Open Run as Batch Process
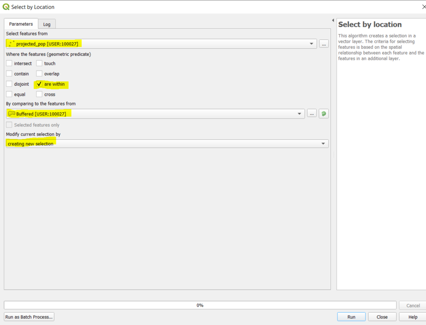This screenshot has height=325, width=426. (28, 316)
